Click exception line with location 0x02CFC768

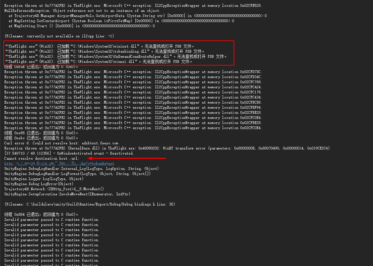[133, 82]
